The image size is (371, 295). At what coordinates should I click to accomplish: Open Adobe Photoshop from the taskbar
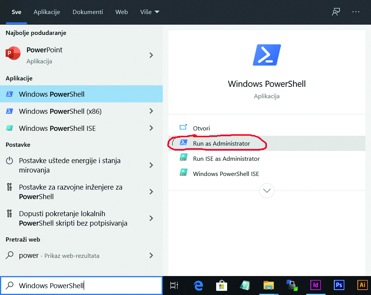(x=338, y=285)
